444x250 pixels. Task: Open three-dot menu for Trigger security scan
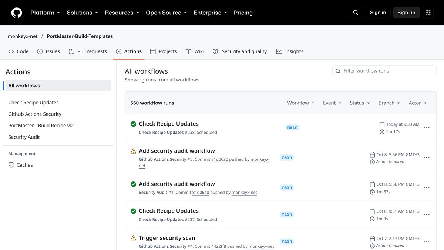(x=427, y=241)
